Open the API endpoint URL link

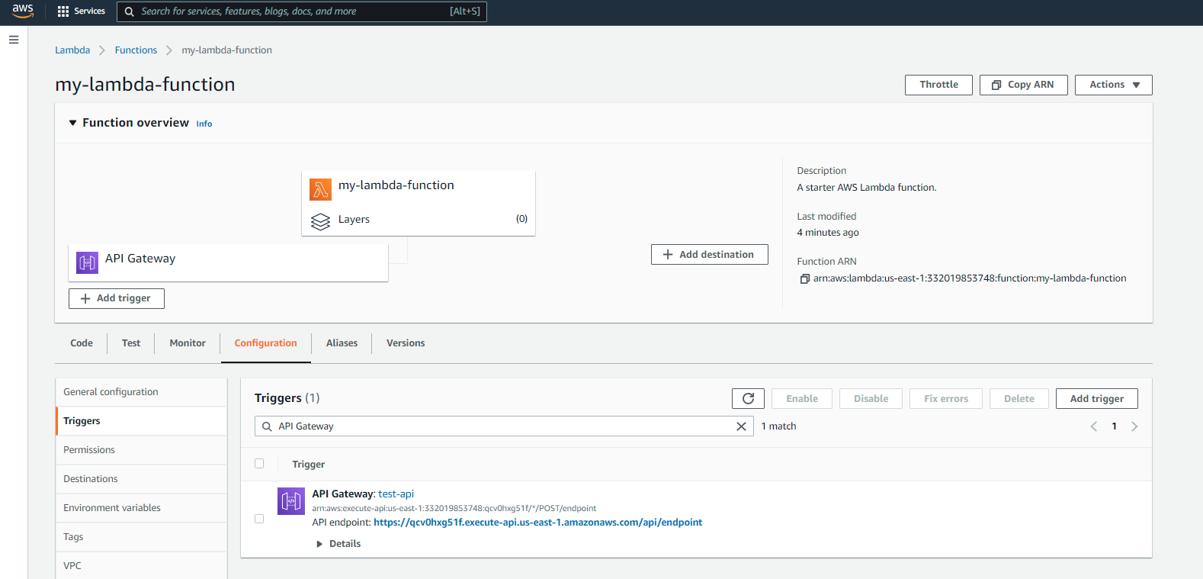[537, 523]
